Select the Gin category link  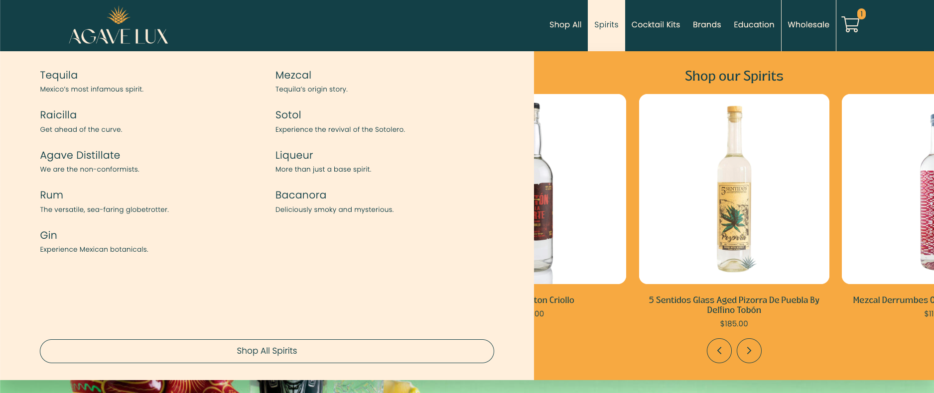[x=48, y=235]
